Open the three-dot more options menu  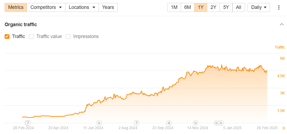point(279,8)
